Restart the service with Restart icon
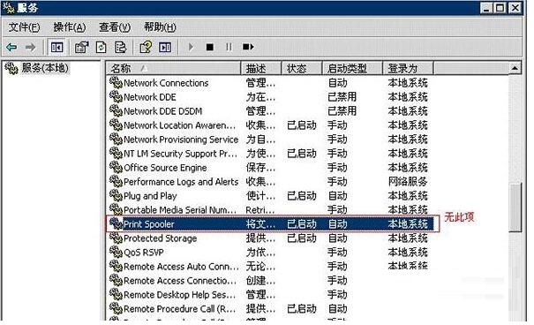534x325 pixels. 248,47
